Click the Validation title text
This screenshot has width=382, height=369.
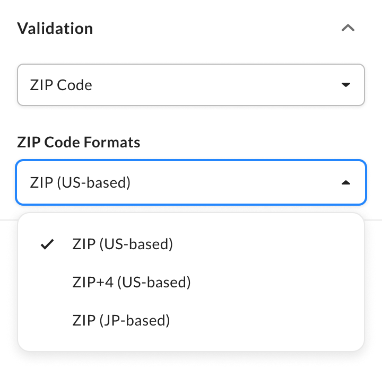[55, 28]
